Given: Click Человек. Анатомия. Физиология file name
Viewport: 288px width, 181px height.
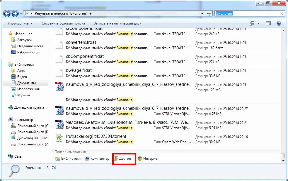Looking at the screenshot, I should (128, 122).
